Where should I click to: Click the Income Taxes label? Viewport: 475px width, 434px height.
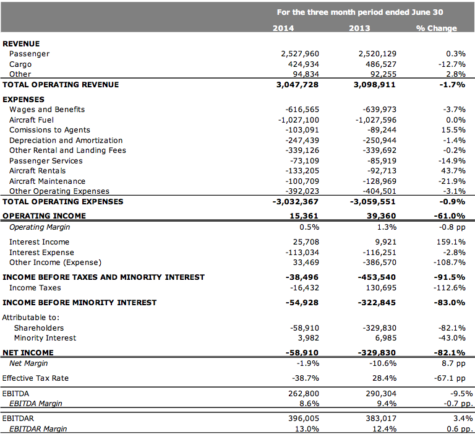tap(35, 288)
